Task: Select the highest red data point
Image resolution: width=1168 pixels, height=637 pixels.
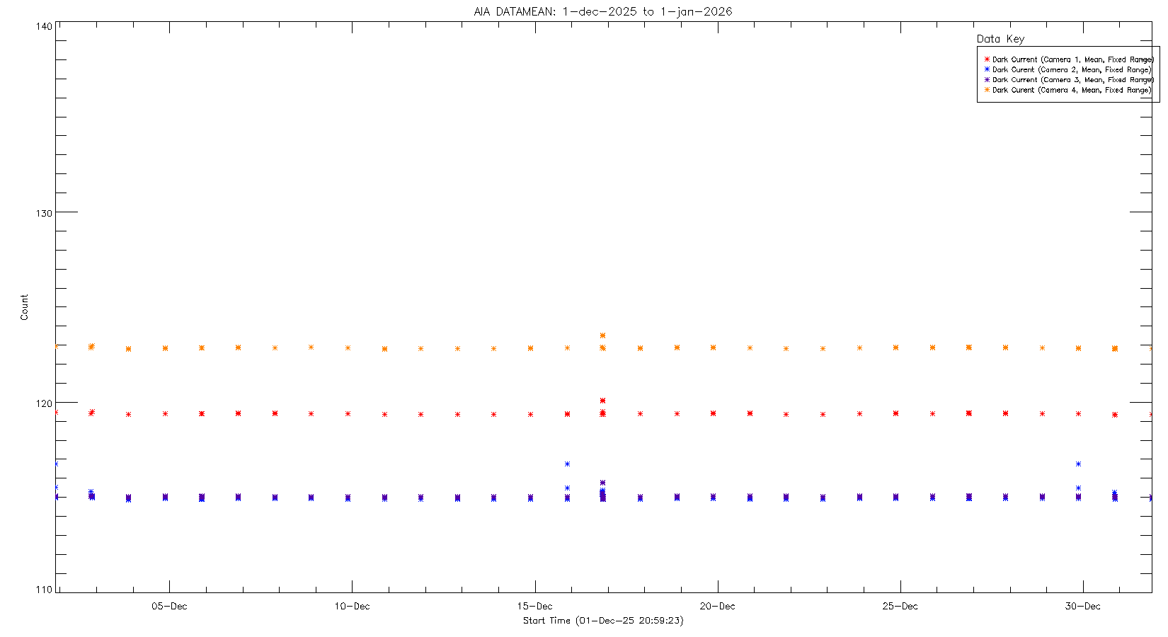Action: (x=602, y=401)
